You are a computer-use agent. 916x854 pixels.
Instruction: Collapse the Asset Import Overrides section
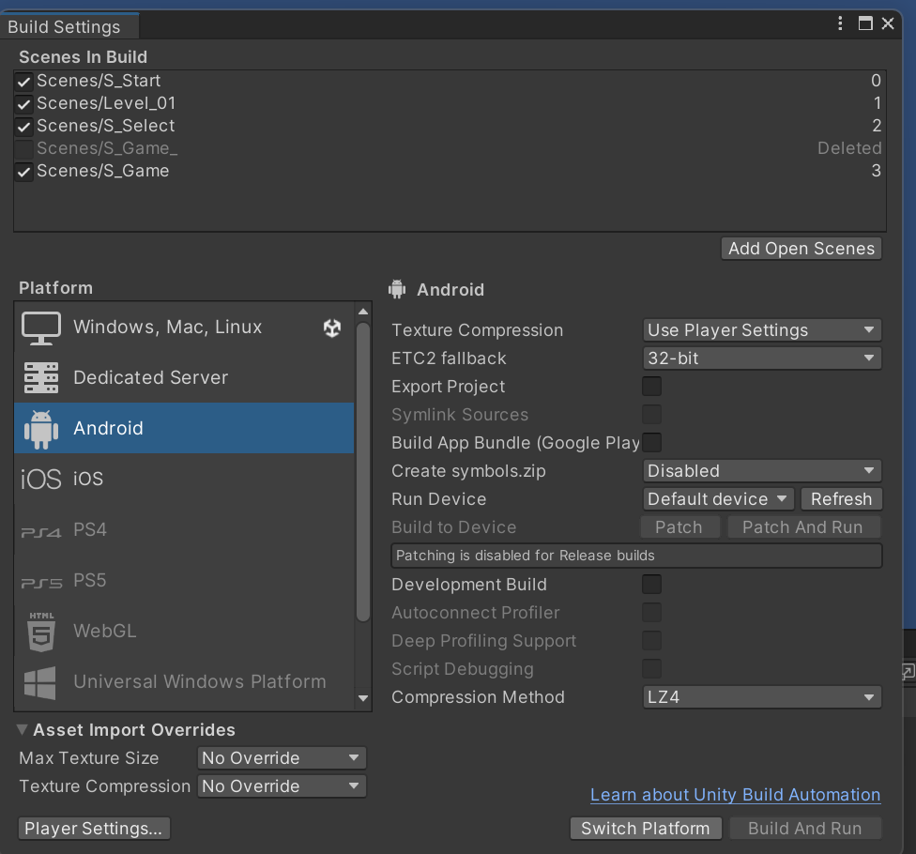[x=23, y=729]
